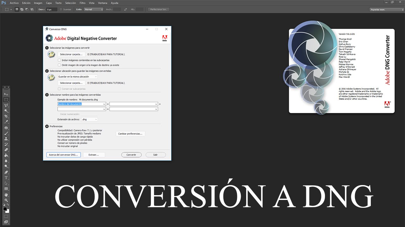Select the Eyedropper tool
The width and height of the screenshot is (405, 227).
(x=6, y=122)
